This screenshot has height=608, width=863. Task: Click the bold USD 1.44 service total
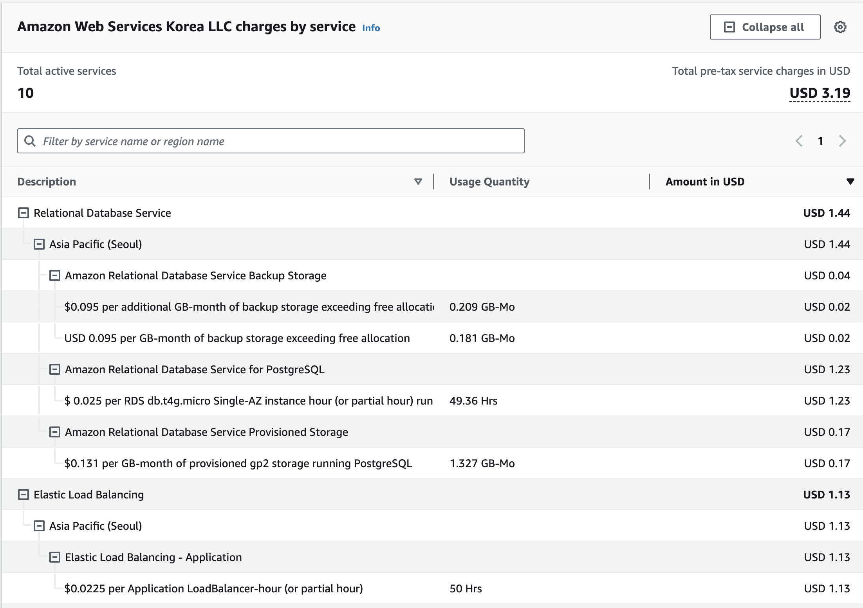827,213
